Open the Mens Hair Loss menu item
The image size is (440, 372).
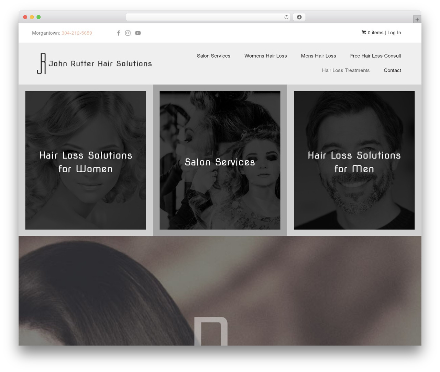pos(319,56)
